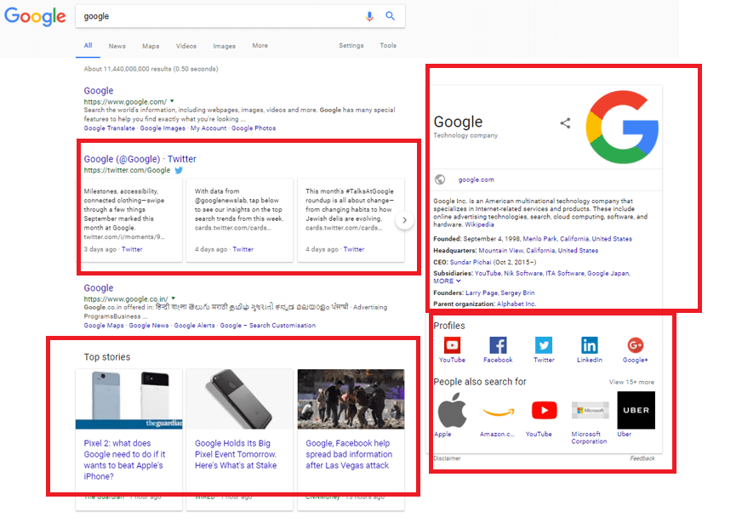742x517 pixels.
Task: Click the Disclaimer link under the knowledge panel
Action: click(x=447, y=458)
